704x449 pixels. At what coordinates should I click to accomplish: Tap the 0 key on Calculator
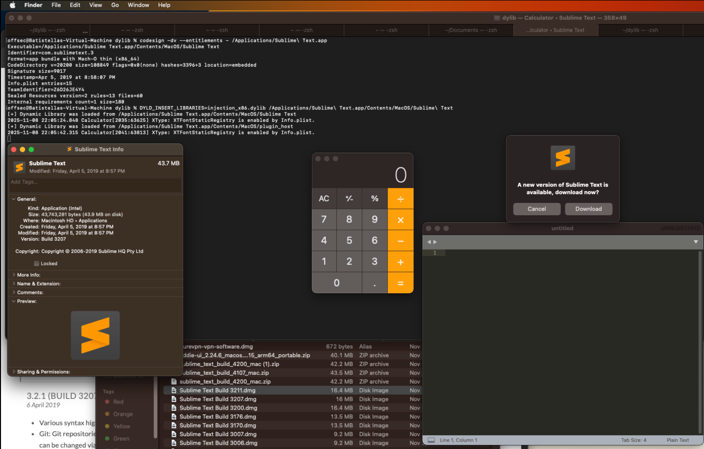click(337, 283)
